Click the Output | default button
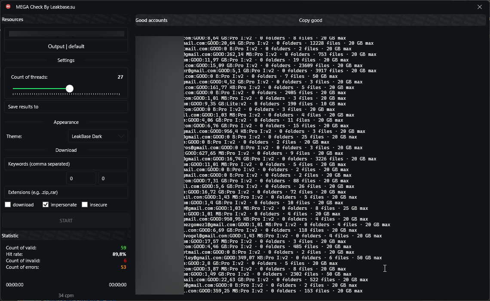The height and width of the screenshot is (301, 490). click(66, 46)
